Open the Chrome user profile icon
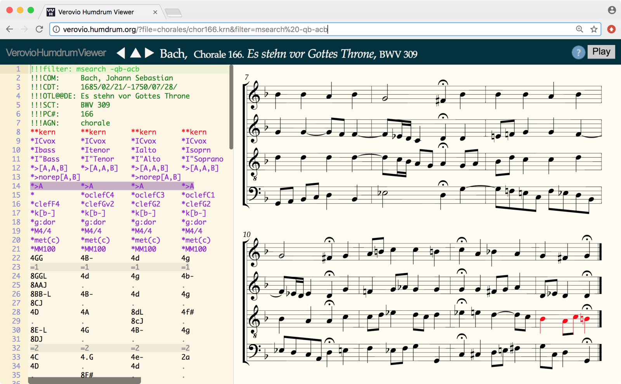 612,10
